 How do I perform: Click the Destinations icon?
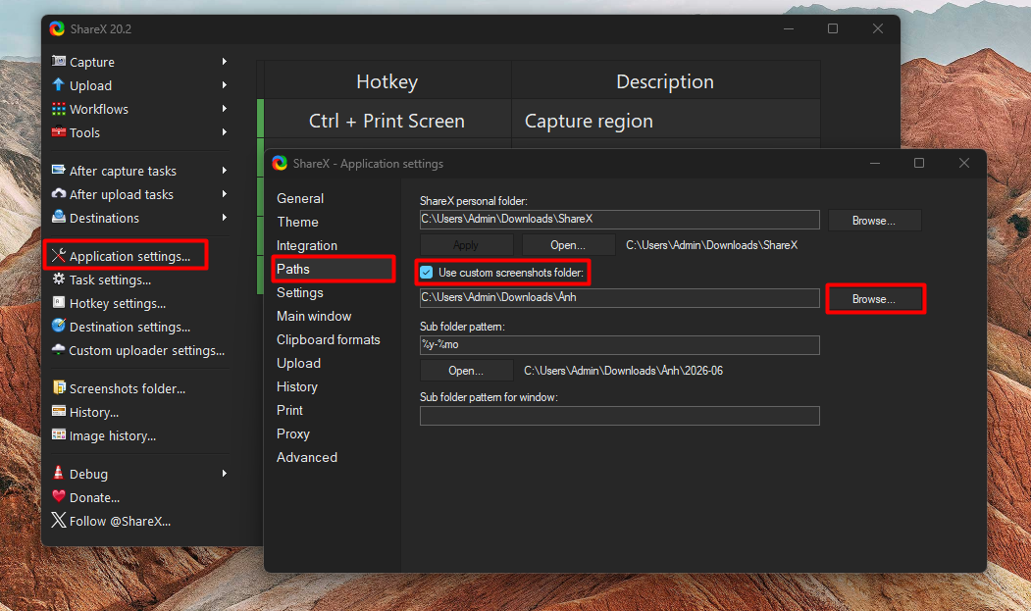59,217
